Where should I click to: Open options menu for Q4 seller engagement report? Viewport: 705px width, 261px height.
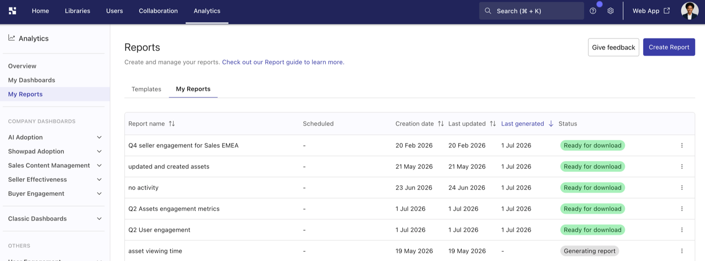tap(682, 145)
